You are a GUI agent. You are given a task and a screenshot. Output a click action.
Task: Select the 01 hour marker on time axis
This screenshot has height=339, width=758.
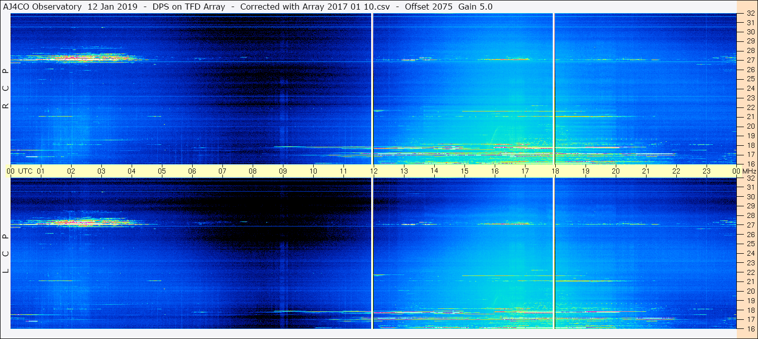[41, 171]
